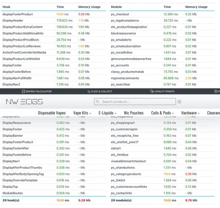Click the hook table Time header
Viewport: 220px width, 208px height.
[x=60, y=7]
